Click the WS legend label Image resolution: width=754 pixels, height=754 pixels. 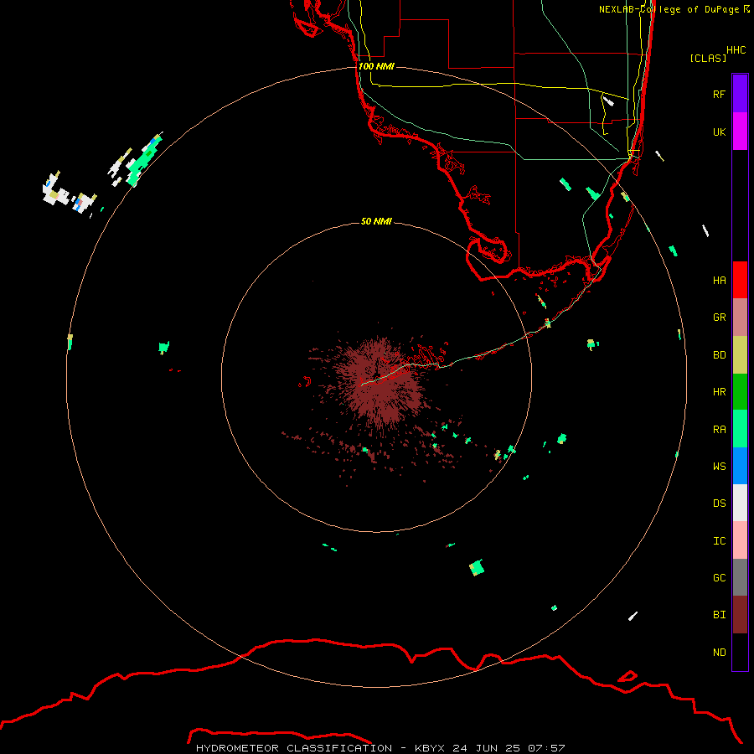(x=719, y=466)
